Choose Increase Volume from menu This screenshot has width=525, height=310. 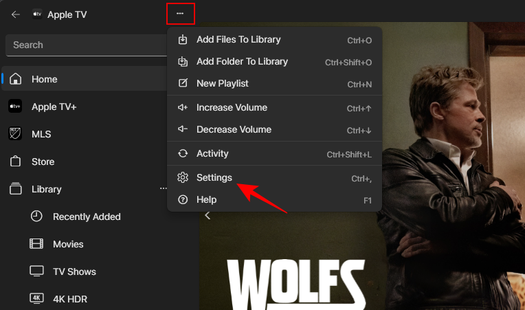(275, 108)
